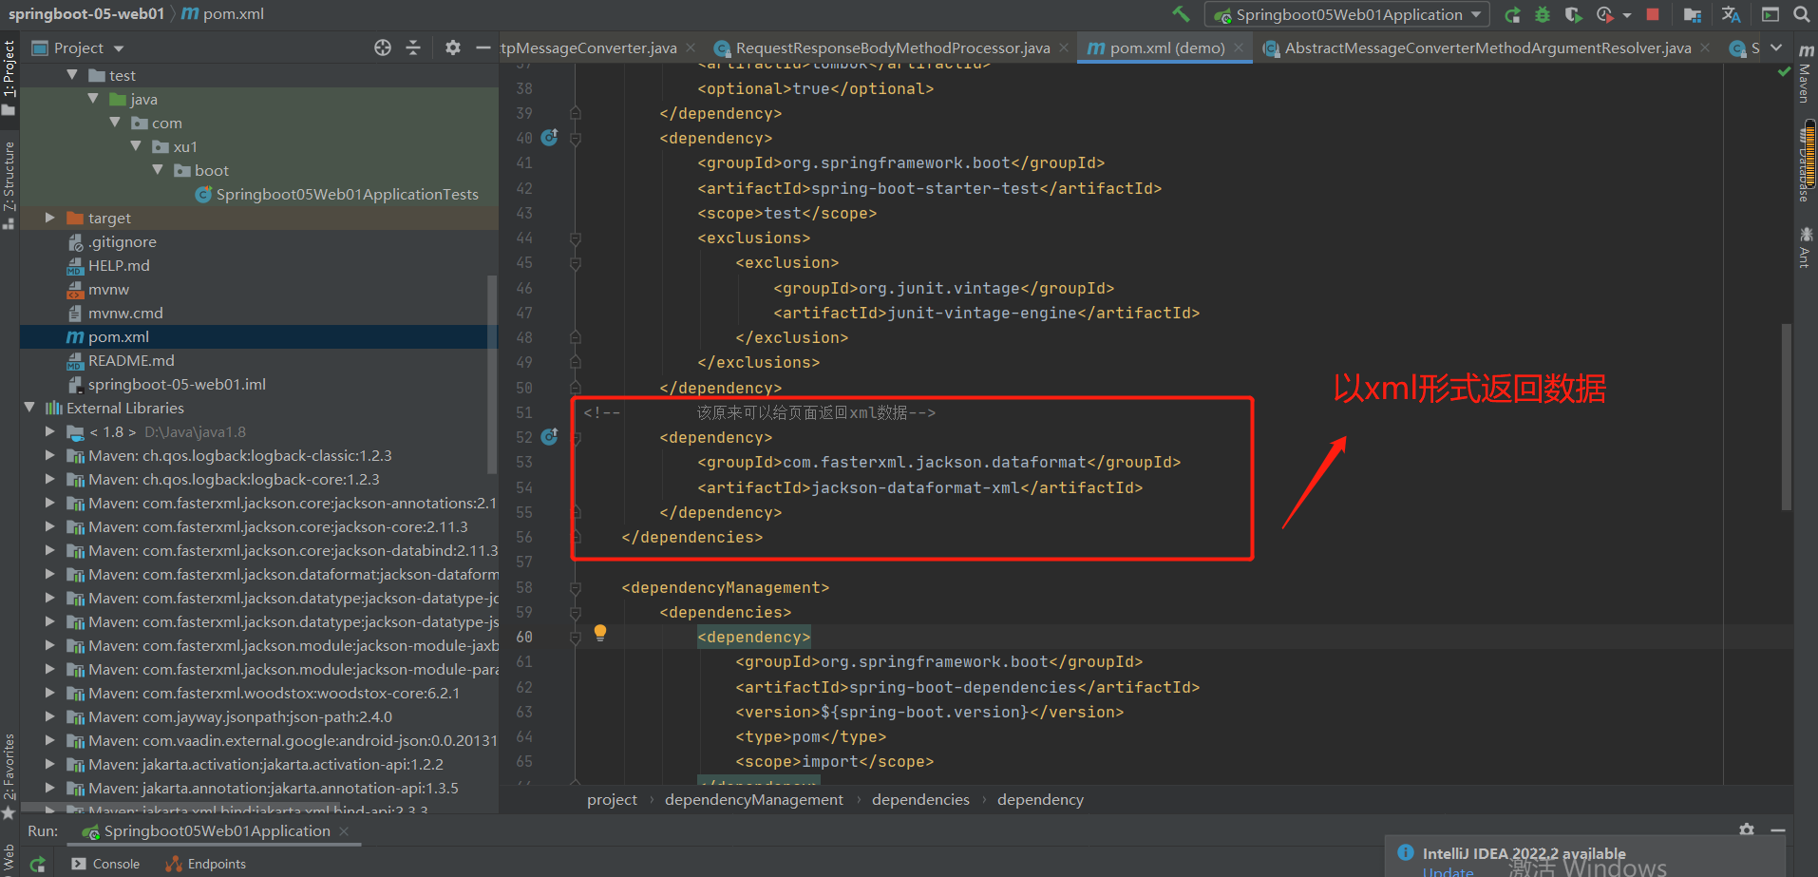Open the Project Structure dialog icon
Viewport: 1818px width, 877px height.
[1693, 14]
